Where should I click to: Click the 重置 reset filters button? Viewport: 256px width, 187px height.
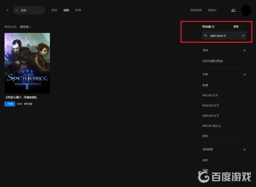(x=236, y=26)
